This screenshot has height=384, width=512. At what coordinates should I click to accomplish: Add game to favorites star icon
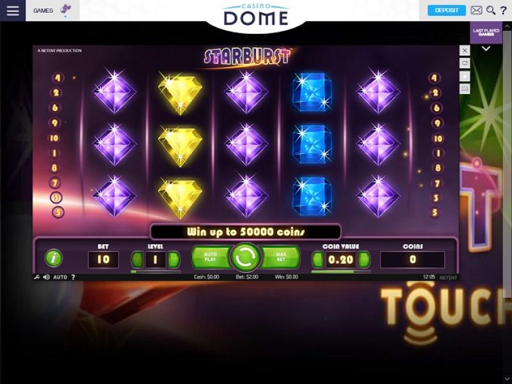465,76
